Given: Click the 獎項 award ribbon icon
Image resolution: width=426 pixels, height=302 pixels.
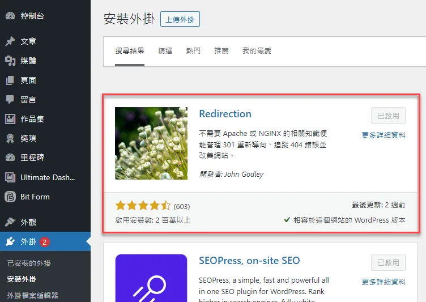Looking at the screenshot, I should 10,138.
